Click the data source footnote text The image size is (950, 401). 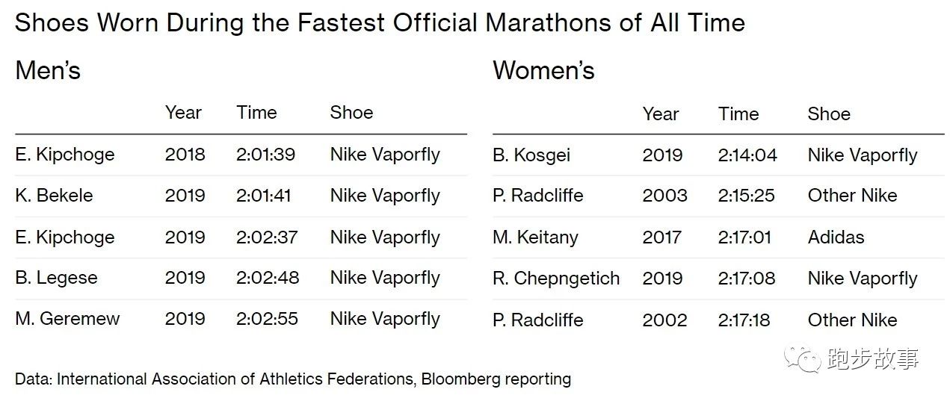(x=293, y=379)
